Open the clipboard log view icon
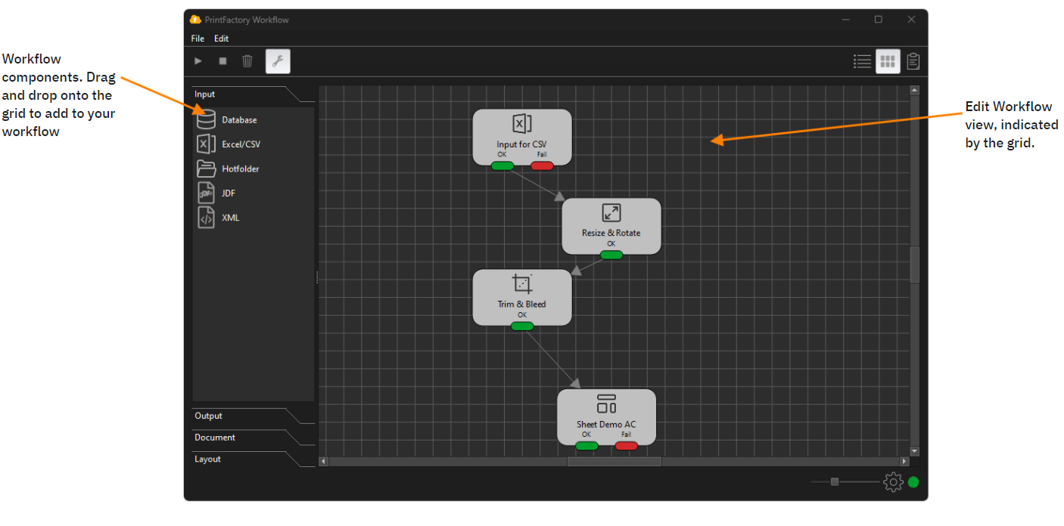1064x526 pixels. point(913,61)
